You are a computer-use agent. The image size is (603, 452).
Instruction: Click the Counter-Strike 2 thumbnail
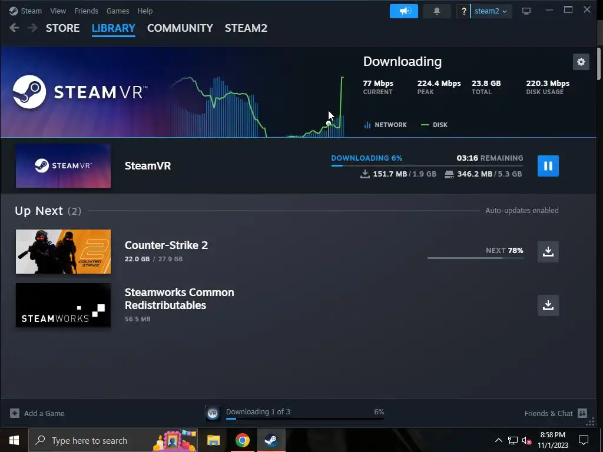pos(63,251)
